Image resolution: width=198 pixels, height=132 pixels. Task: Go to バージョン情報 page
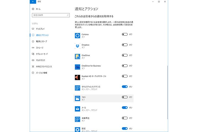tap(41, 73)
